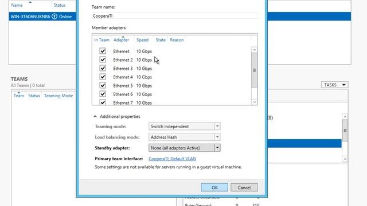Click the background adapters panel scroll down arrow

point(345,159)
